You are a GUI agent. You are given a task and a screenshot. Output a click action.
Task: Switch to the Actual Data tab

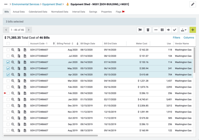click(x=19, y=12)
